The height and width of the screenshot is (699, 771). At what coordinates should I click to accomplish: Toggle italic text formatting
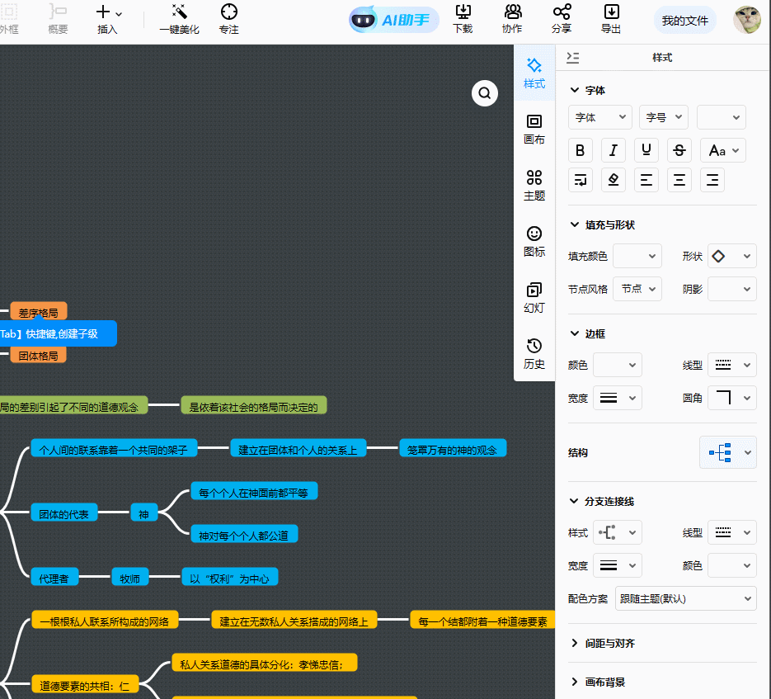pos(613,149)
